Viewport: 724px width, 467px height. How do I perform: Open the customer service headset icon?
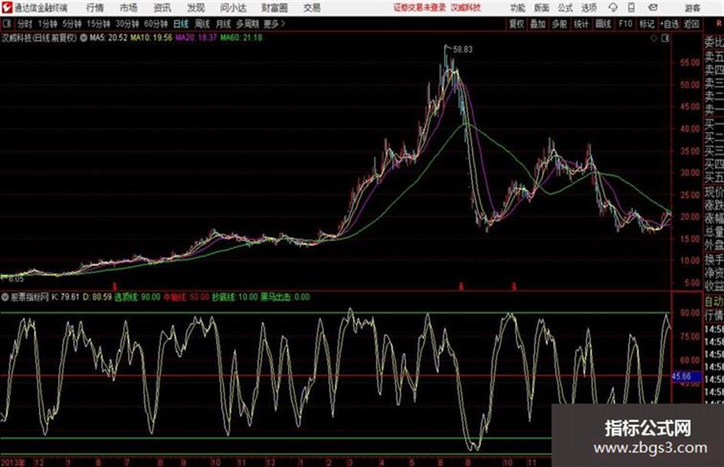(x=613, y=8)
